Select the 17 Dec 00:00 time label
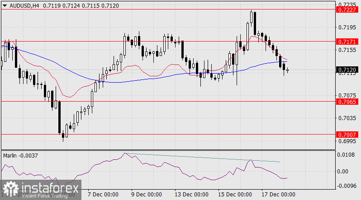Screen dimensions: 361x200 [278, 195]
